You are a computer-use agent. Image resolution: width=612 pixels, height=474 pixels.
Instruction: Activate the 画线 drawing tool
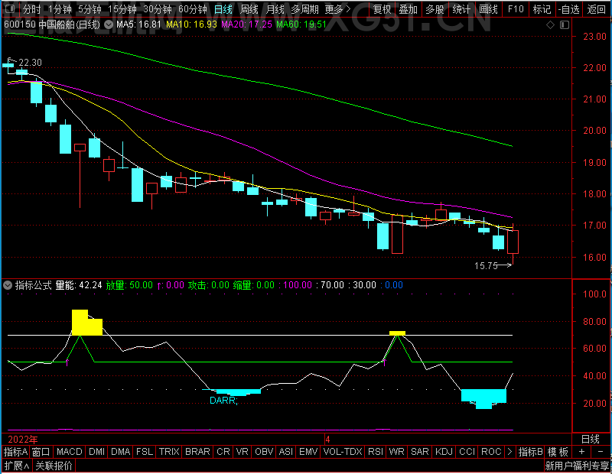pyautogui.click(x=488, y=9)
